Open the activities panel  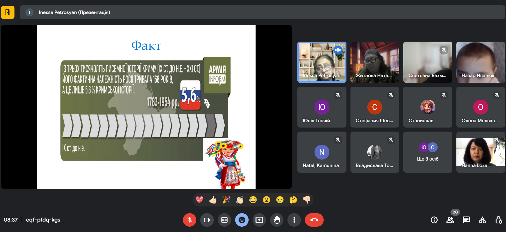(x=482, y=220)
